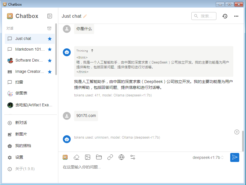This screenshot has height=185, width=246.
Task: Click the info icon beside 关于
Action: (x=10, y=169)
